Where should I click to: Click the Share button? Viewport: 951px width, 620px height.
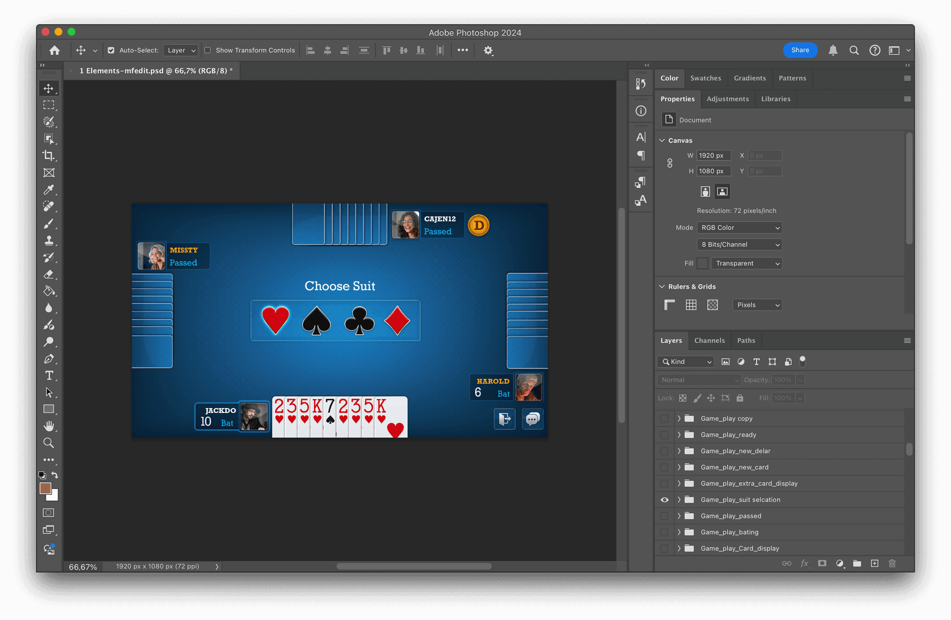click(x=799, y=49)
